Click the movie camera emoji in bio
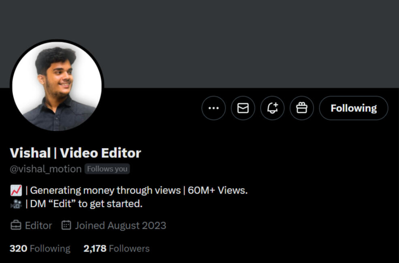The height and width of the screenshot is (263, 399). (x=16, y=204)
